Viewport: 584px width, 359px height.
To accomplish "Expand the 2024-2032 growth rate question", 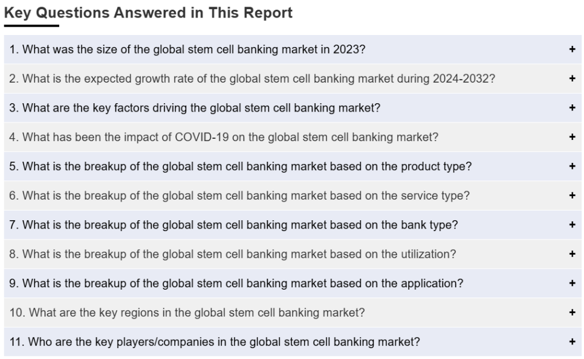I will 293,79.
